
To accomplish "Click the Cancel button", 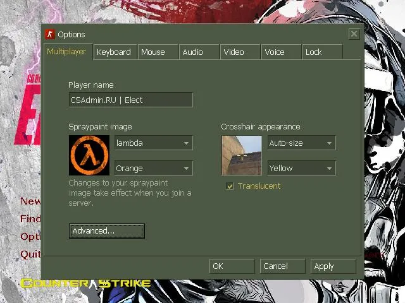I will 282,266.
